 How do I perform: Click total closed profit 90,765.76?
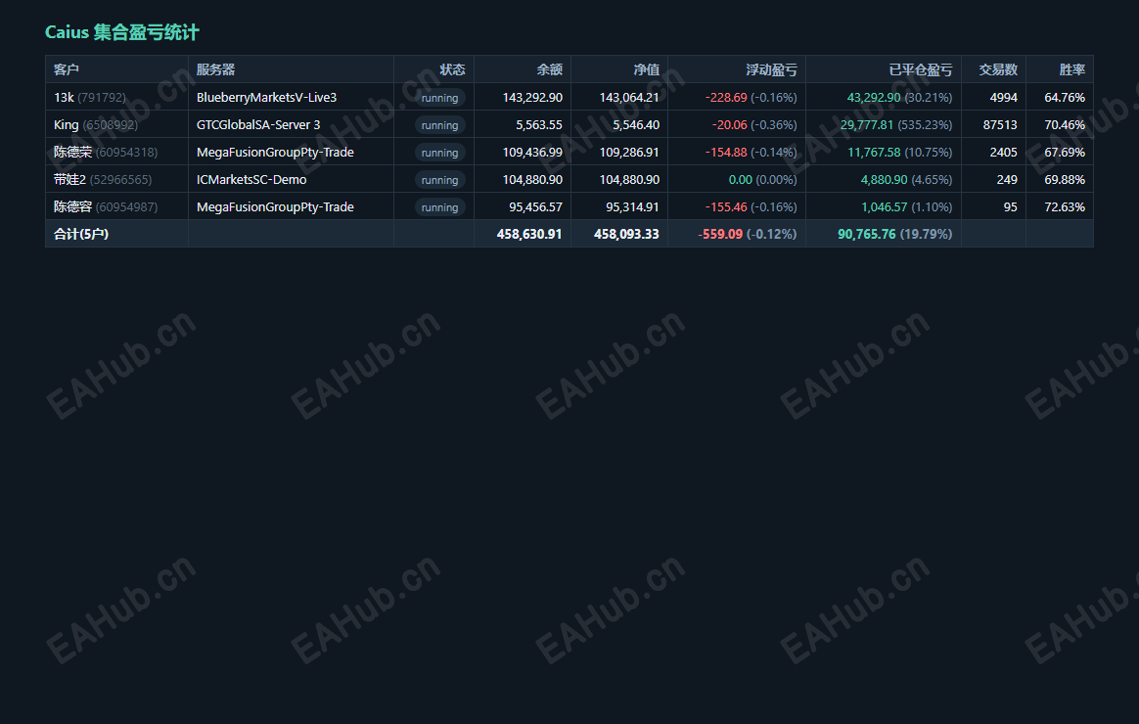coord(867,234)
